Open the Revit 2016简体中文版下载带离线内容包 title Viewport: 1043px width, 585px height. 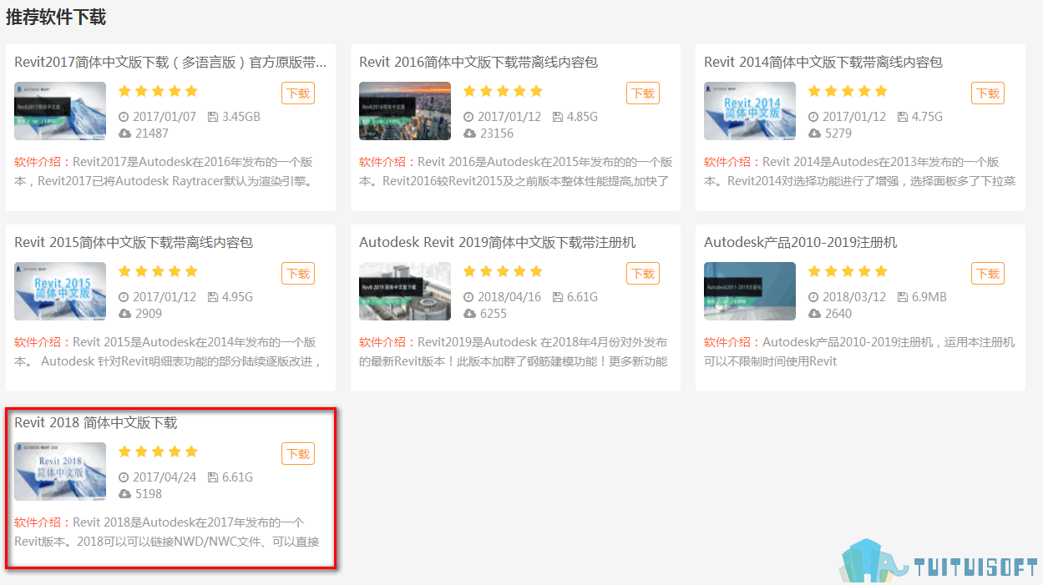coord(478,63)
